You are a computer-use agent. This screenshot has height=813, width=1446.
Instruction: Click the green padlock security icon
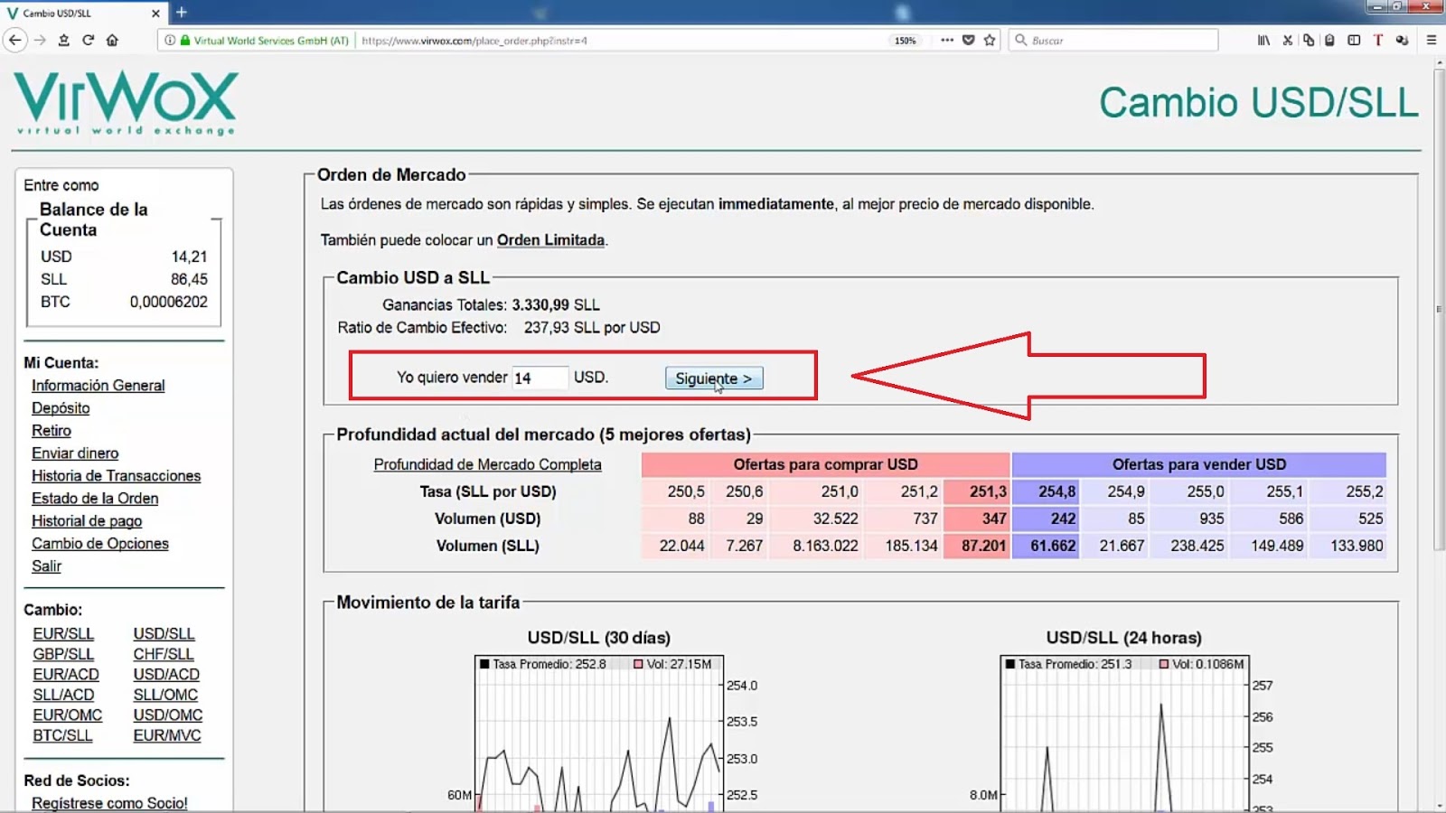(185, 40)
